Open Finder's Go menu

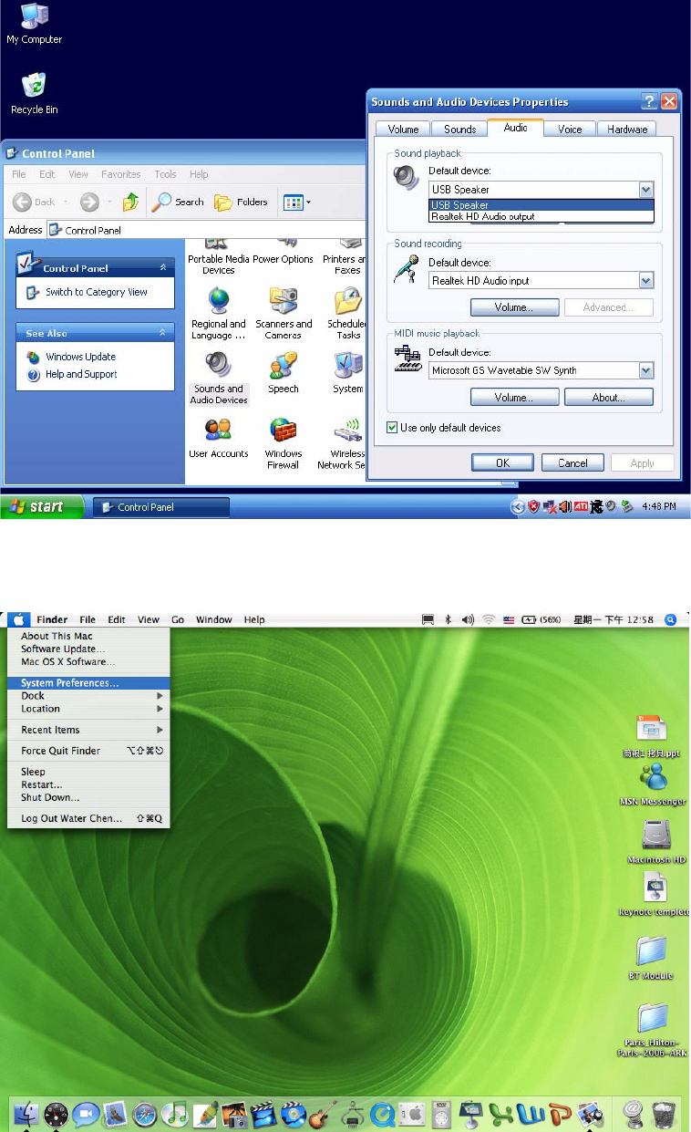click(178, 619)
